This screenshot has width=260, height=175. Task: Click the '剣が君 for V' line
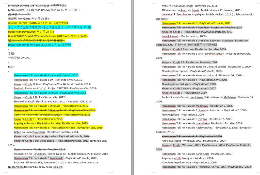(28, 19)
